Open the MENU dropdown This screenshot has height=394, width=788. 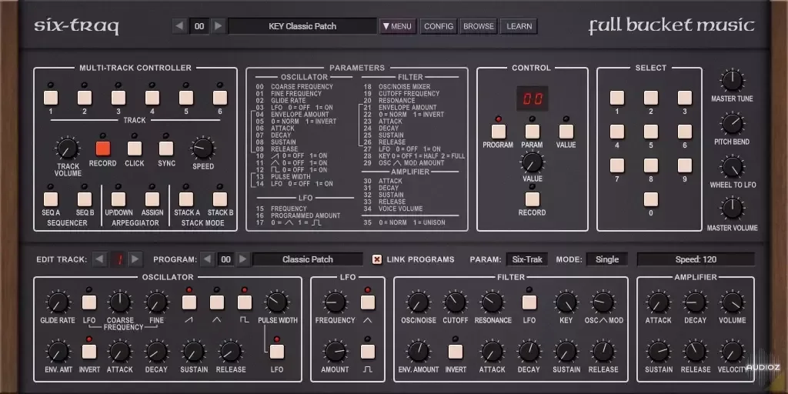coord(398,26)
